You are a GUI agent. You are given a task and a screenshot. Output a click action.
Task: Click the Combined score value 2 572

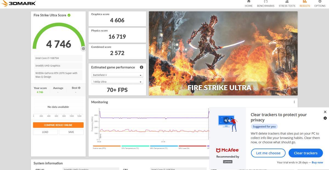pyautogui.click(x=117, y=53)
